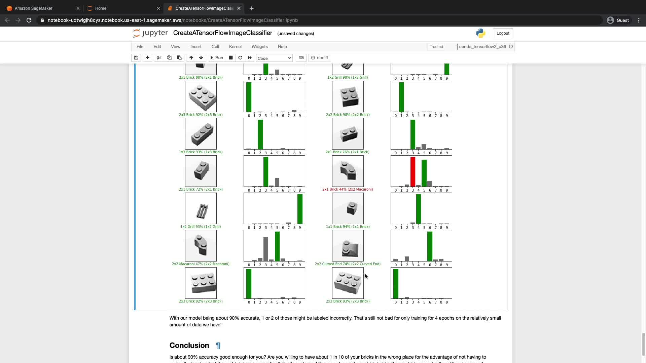646x363 pixels.
Task: Open the command palette keyboard icon
Action: click(301, 58)
